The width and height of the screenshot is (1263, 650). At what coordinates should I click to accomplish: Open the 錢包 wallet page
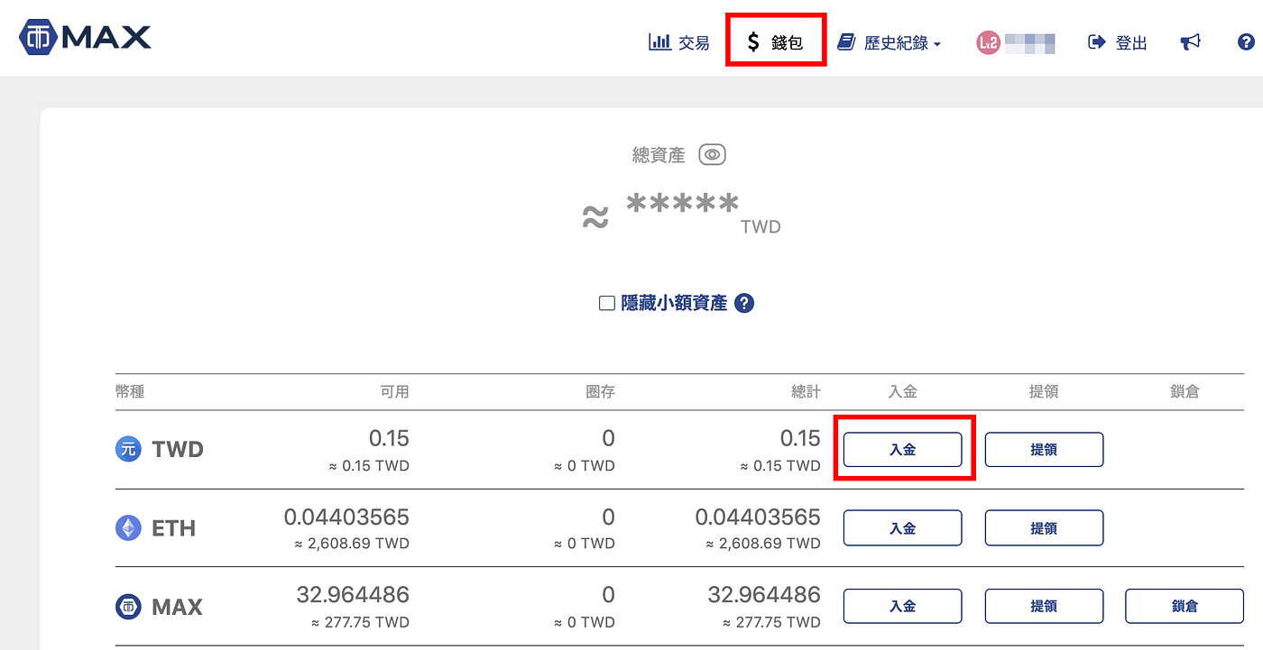coord(776,42)
